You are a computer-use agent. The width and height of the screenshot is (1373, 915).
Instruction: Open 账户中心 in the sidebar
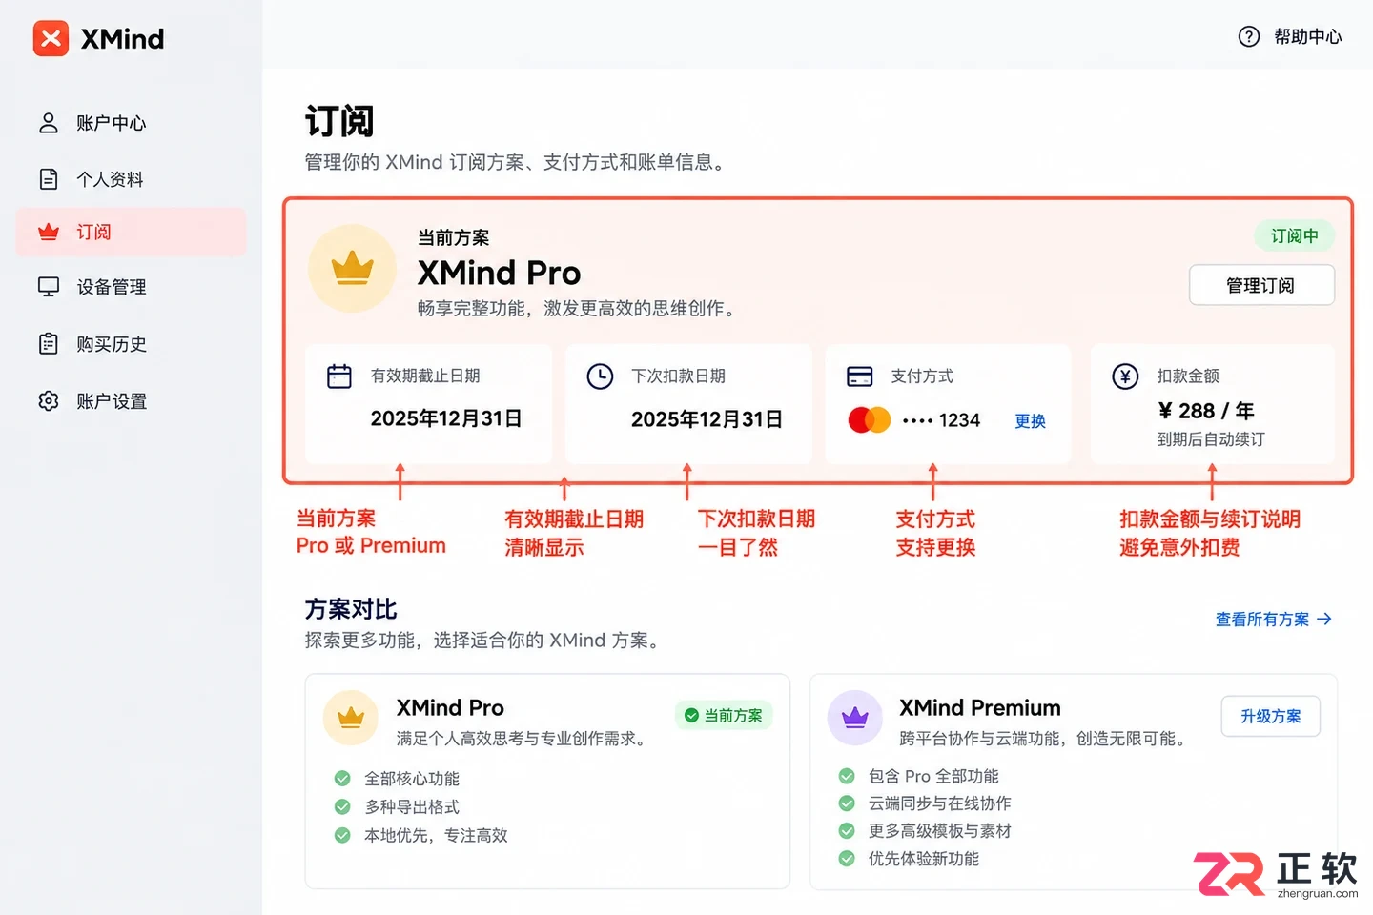click(x=131, y=123)
